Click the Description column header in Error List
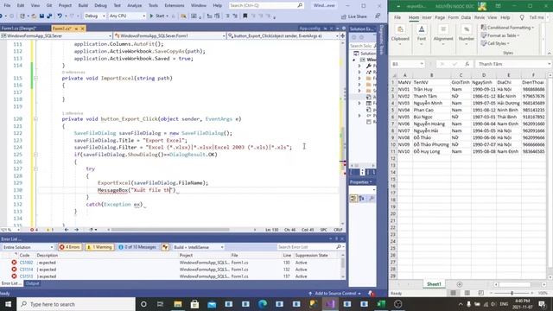This screenshot has height=311, width=553. (47, 256)
